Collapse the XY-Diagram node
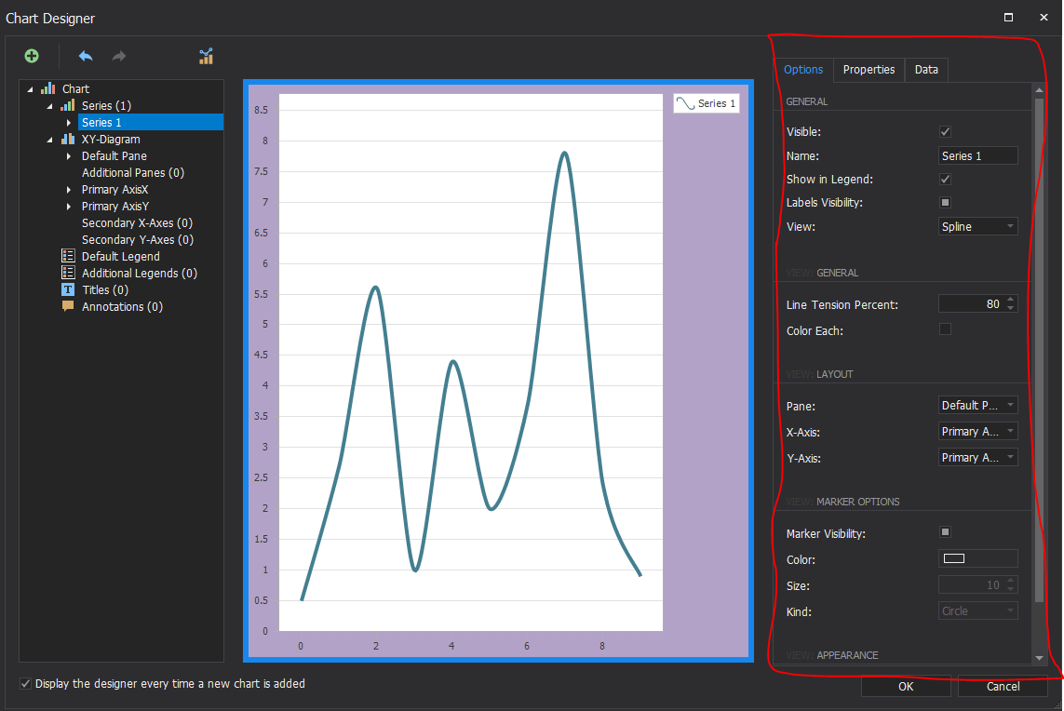Image resolution: width=1064 pixels, height=711 pixels. 49,140
